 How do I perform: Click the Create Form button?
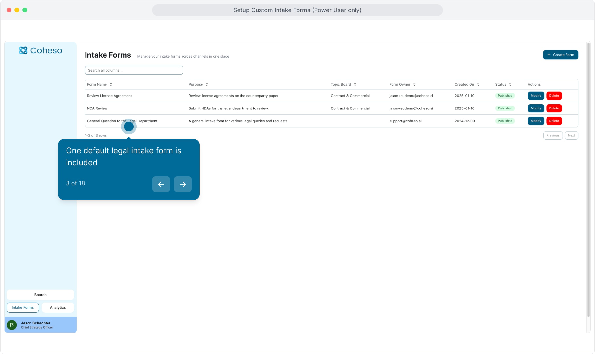pyautogui.click(x=560, y=55)
